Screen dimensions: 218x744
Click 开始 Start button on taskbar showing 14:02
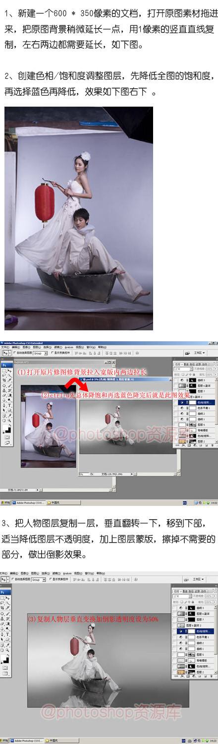(5, 502)
